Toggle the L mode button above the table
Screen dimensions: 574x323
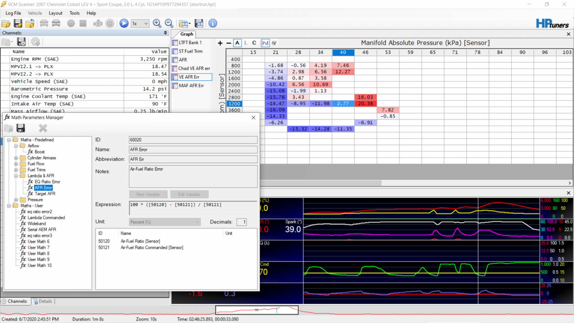pyautogui.click(x=246, y=43)
